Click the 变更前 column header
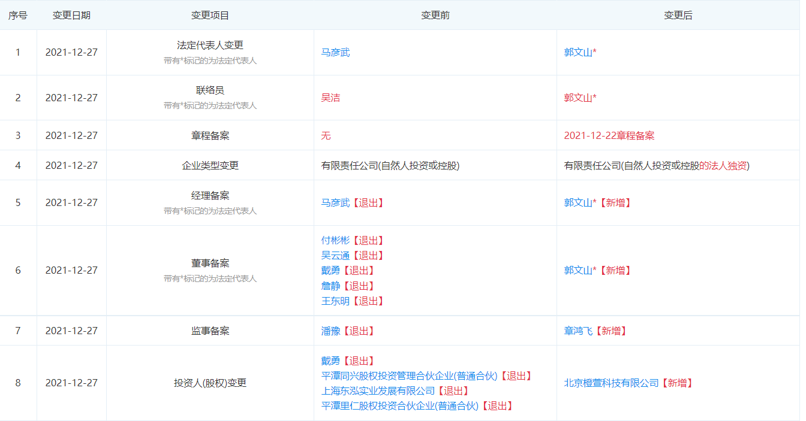Screen dimensions: 806x421 pyautogui.click(x=435, y=15)
